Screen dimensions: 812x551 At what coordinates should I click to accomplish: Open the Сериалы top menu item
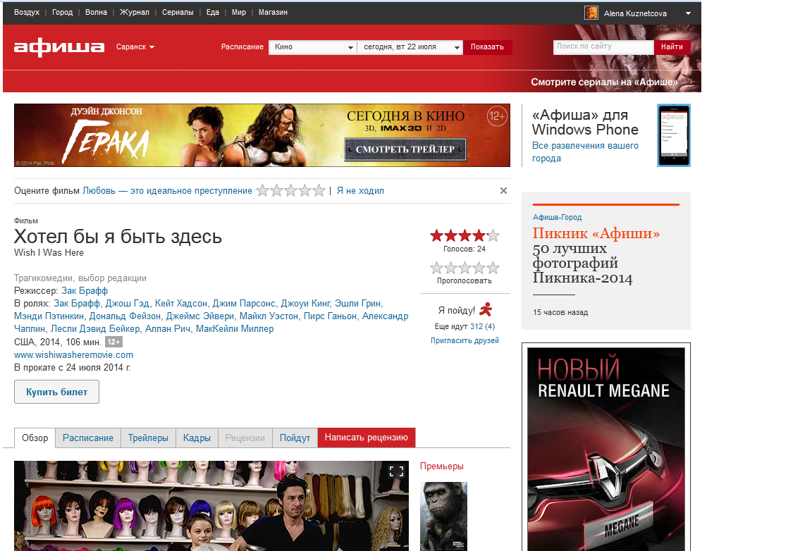tap(178, 13)
